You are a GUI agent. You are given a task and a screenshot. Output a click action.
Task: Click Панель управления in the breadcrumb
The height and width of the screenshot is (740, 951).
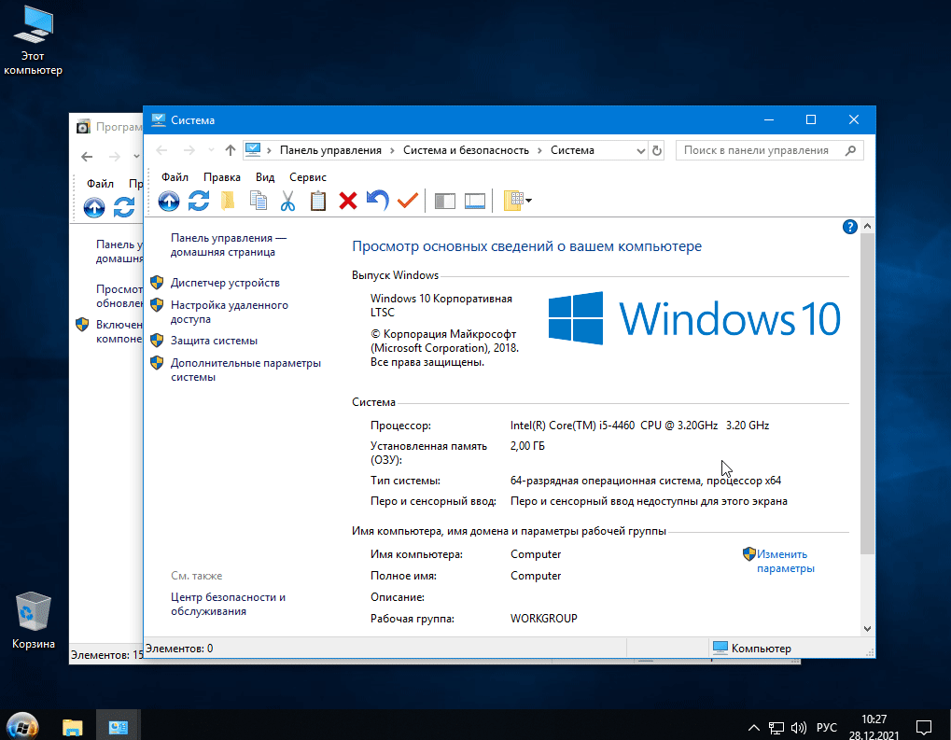point(330,150)
